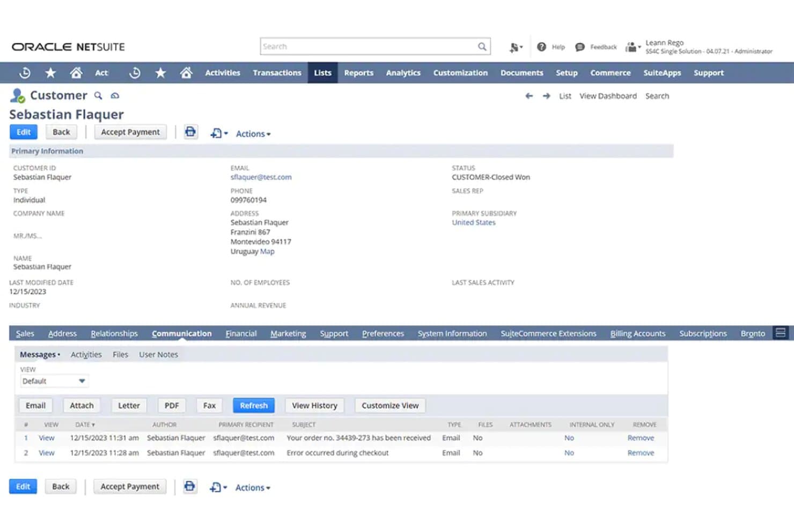Open the Setup menu
The image size is (794, 529).
[x=567, y=72]
